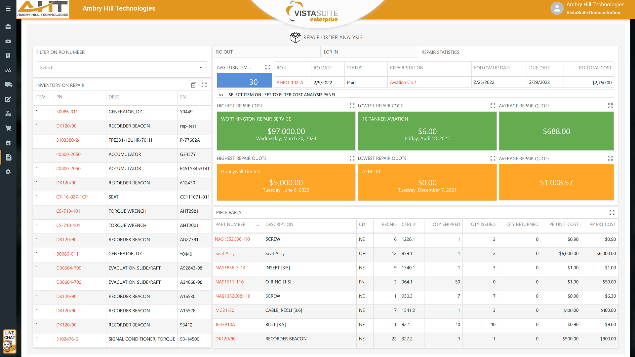
Task: Expand the Inventory On Repair panel fullscreen
Action: 204,85
